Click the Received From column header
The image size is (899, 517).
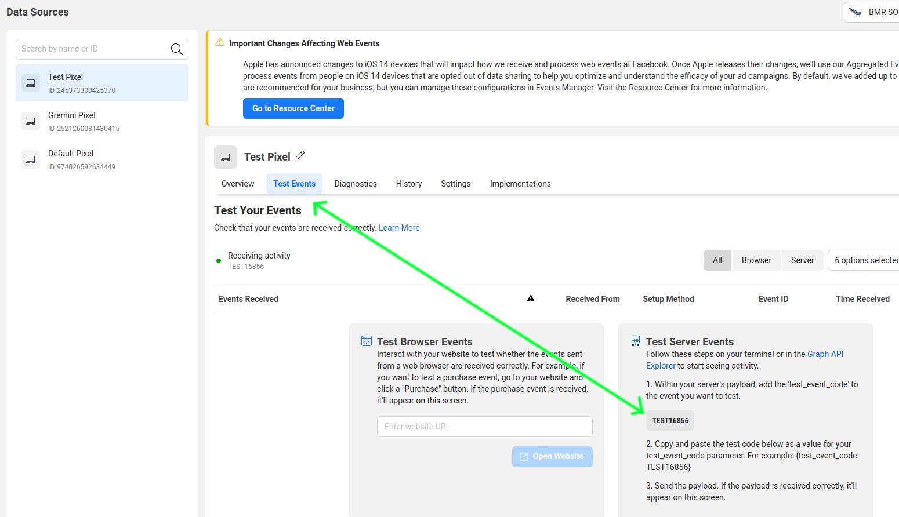click(593, 299)
